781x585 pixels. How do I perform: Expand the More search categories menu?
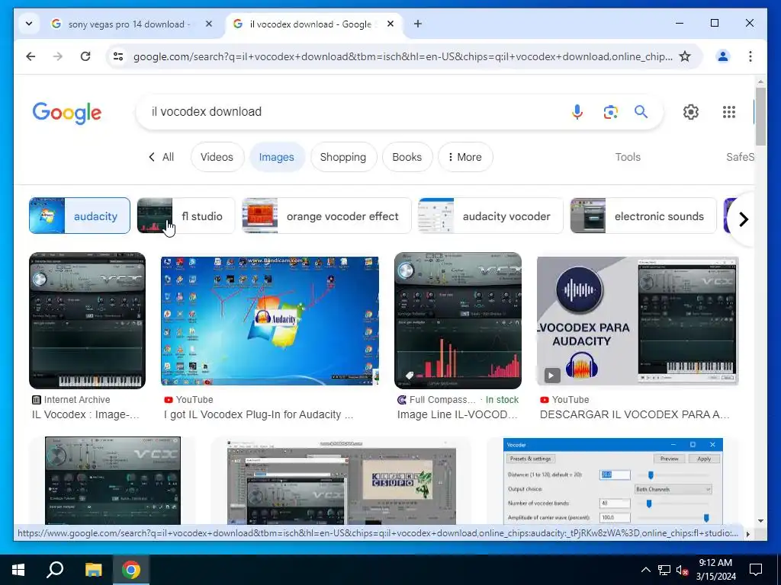[465, 157]
